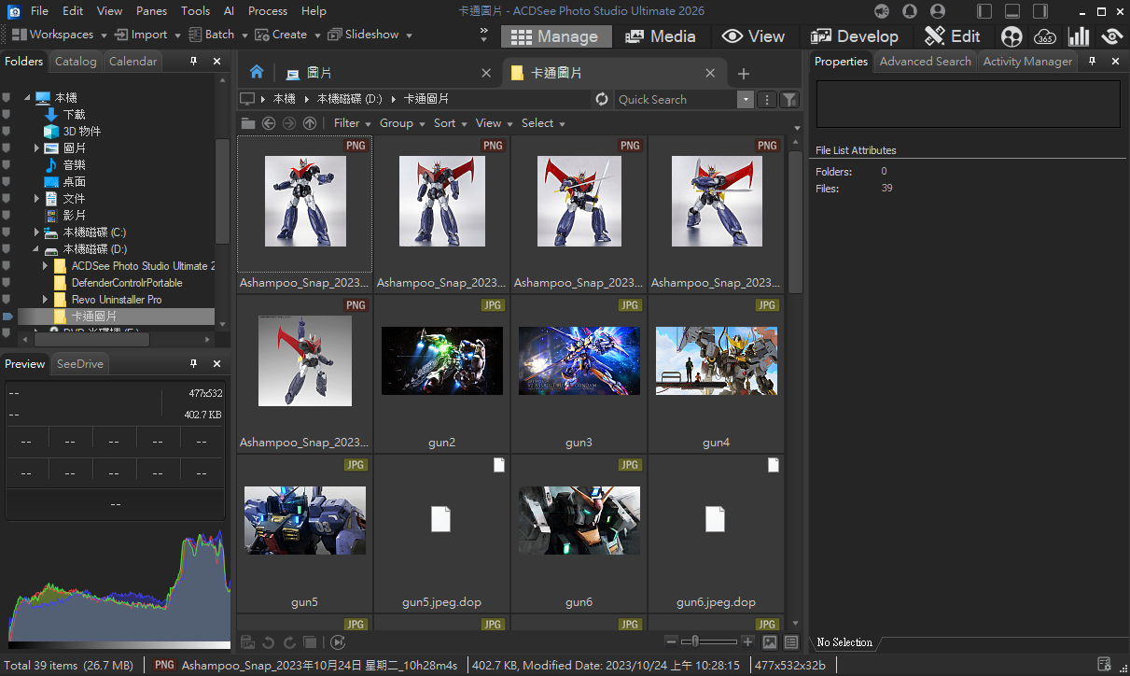The image size is (1130, 676).
Task: Switch to Develop mode
Action: pos(855,36)
